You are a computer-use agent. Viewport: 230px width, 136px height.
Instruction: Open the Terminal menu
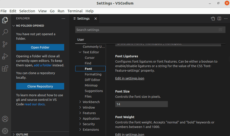coord(75,11)
